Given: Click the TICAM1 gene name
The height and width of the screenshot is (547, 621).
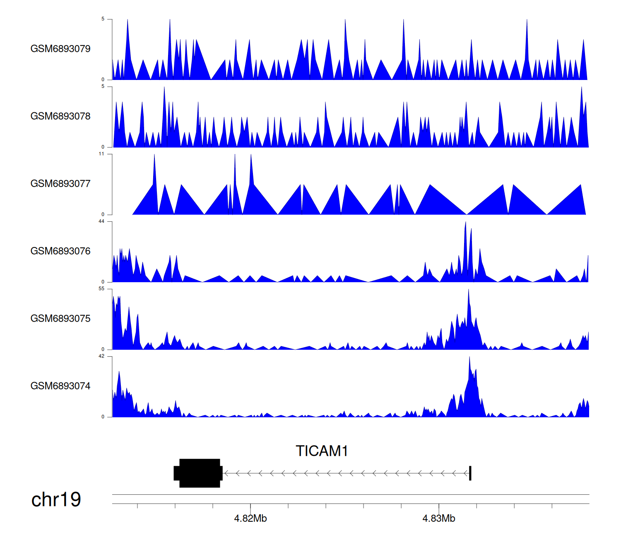Looking at the screenshot, I should tap(322, 451).
